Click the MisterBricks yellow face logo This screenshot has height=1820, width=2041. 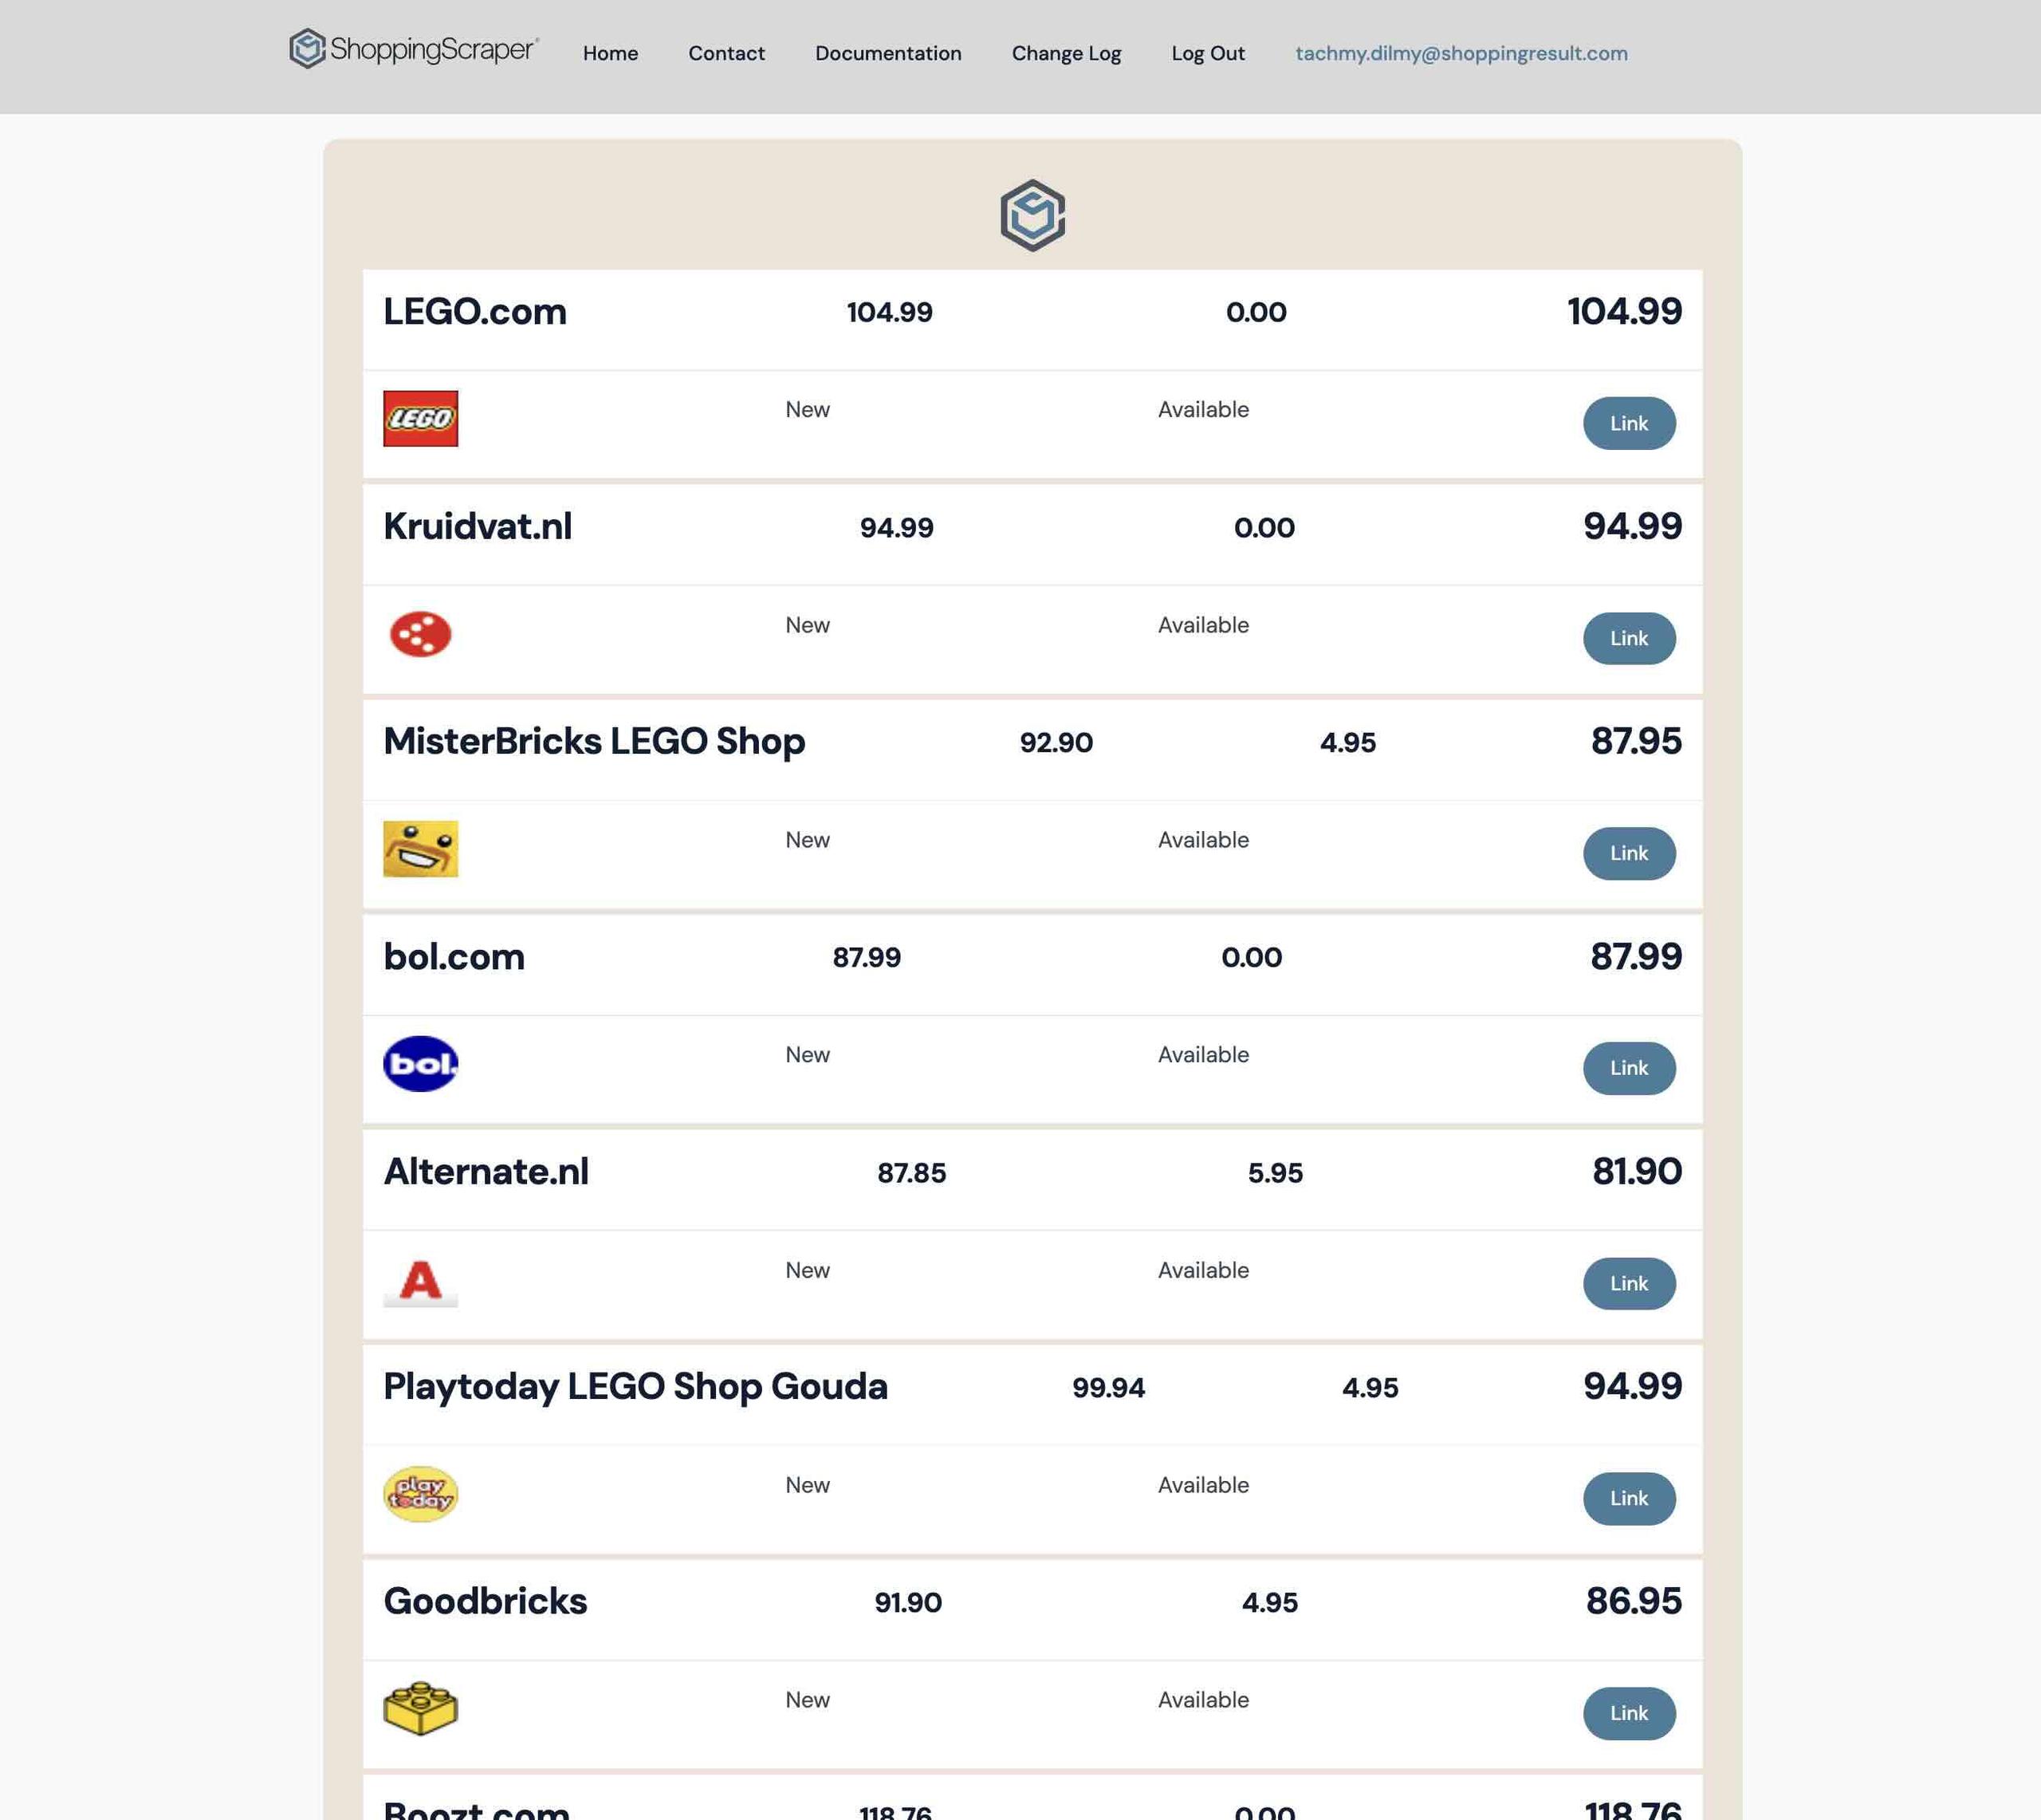(x=421, y=849)
